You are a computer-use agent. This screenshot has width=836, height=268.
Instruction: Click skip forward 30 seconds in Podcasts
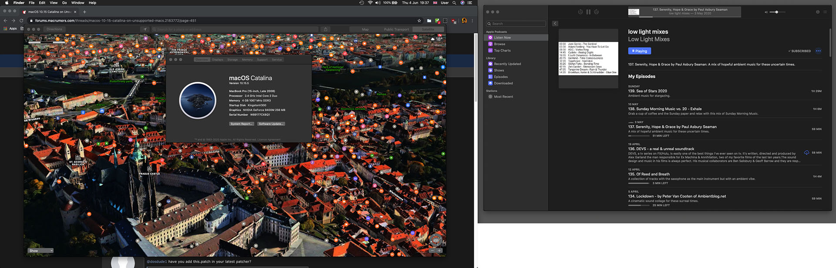[x=597, y=12]
